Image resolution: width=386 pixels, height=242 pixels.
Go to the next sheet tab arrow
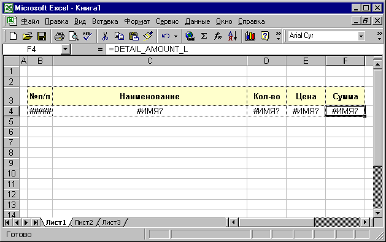pyautogui.click(x=26, y=222)
